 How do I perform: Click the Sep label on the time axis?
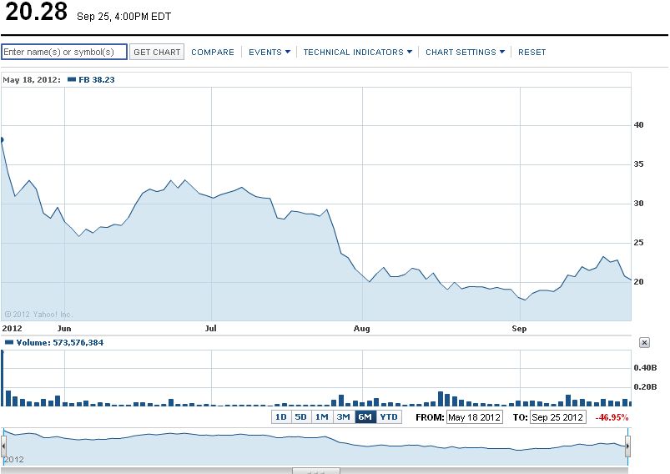point(519,329)
